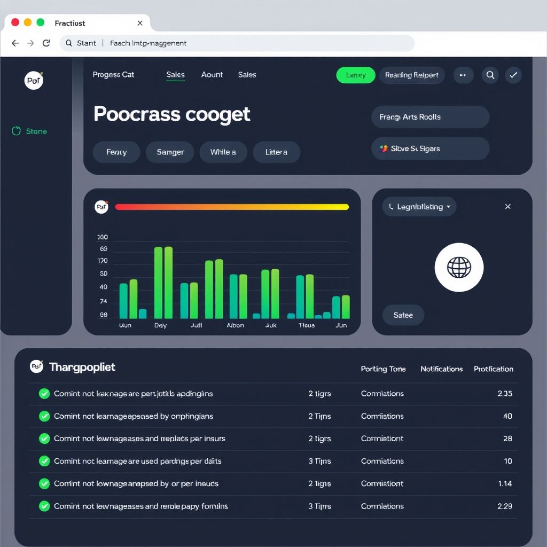
Task: Click the browser forward arrow
Action: click(30, 43)
